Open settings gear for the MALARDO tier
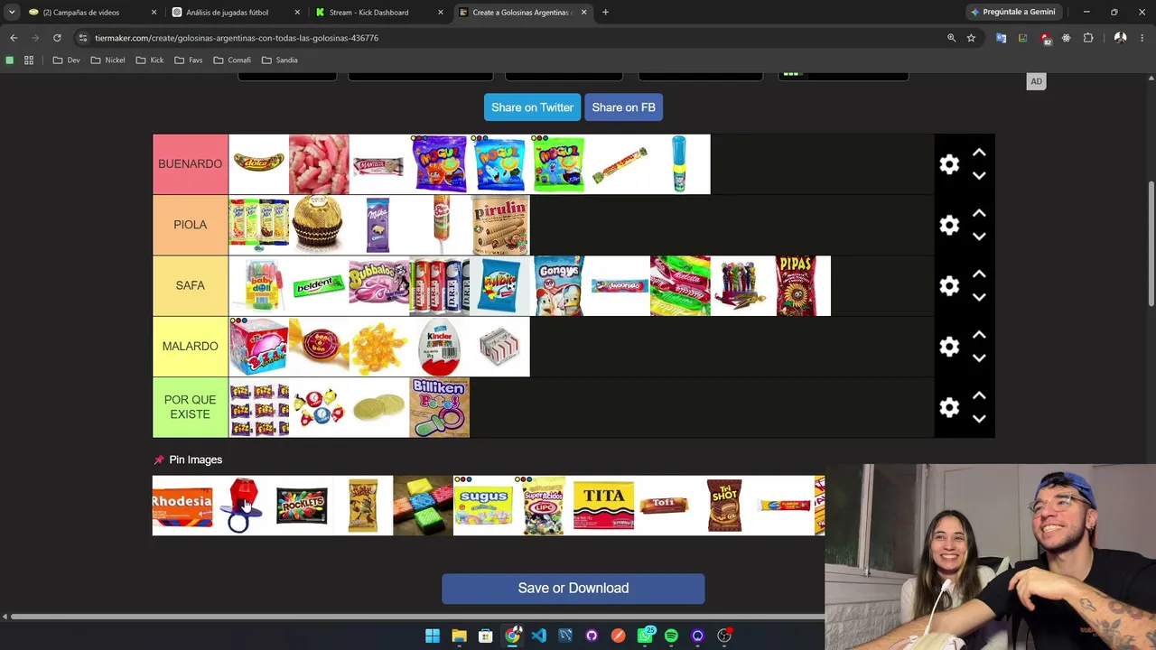This screenshot has height=650, width=1156. coord(949,347)
